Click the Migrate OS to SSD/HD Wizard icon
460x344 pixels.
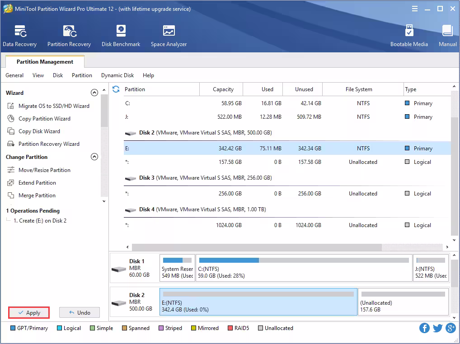click(11, 106)
